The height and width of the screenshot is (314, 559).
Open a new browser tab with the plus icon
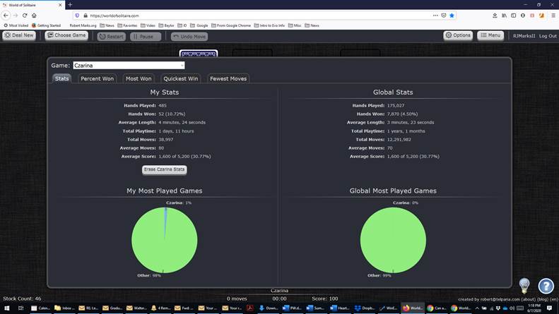point(70,4)
